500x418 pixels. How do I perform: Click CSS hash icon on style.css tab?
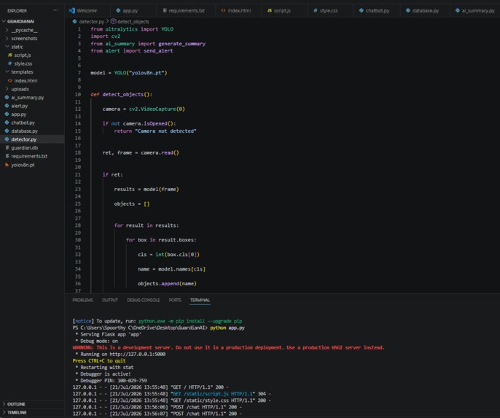316,10
